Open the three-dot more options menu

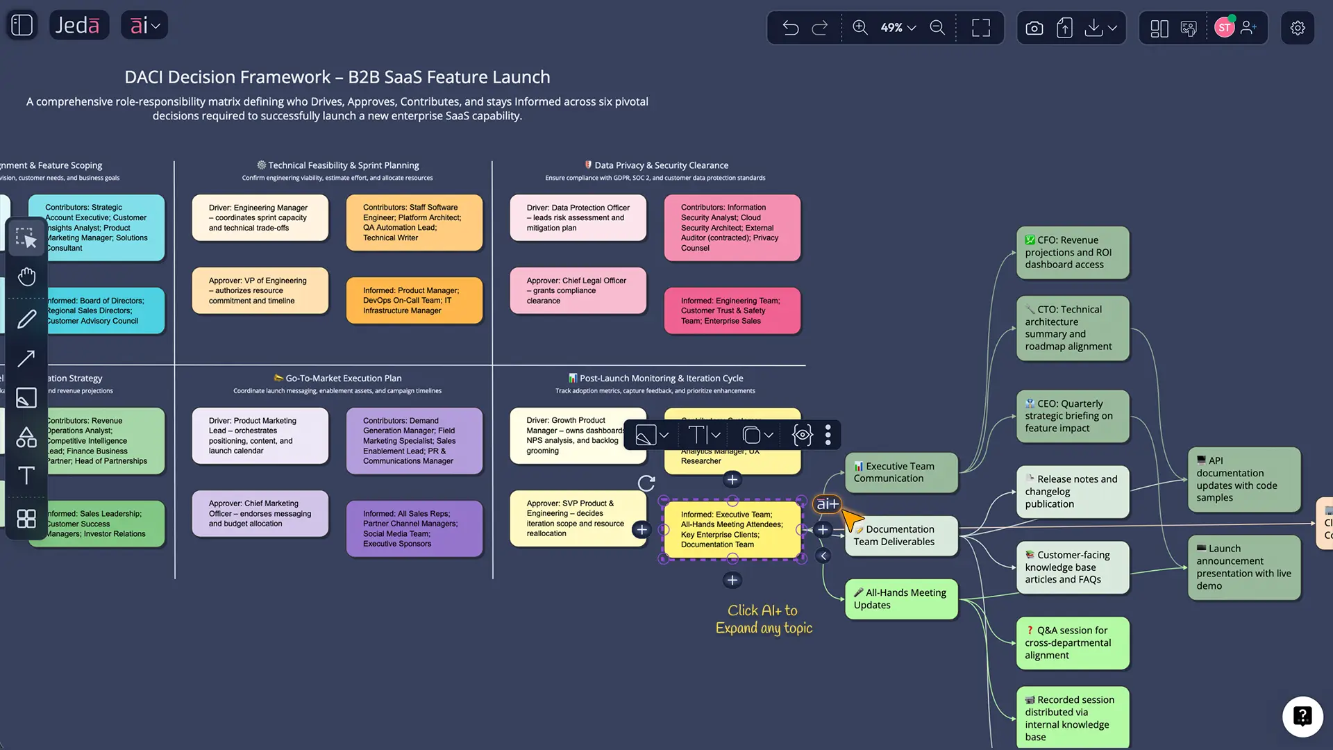click(x=828, y=435)
